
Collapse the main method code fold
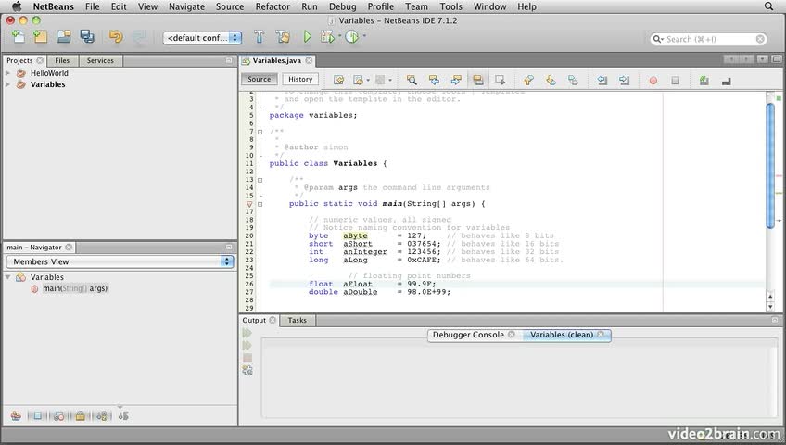click(x=260, y=204)
